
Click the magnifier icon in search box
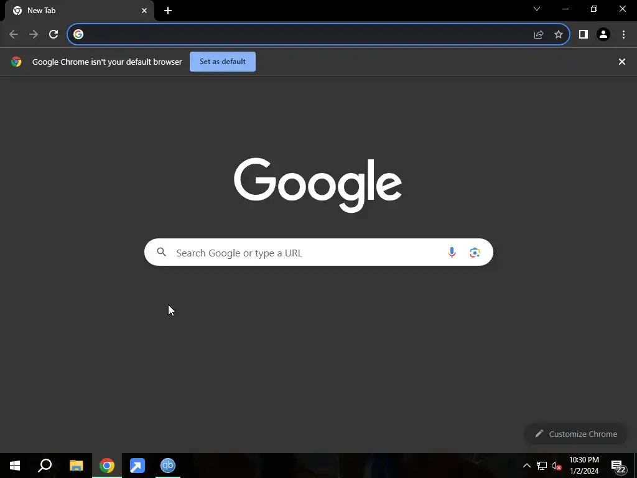(162, 253)
